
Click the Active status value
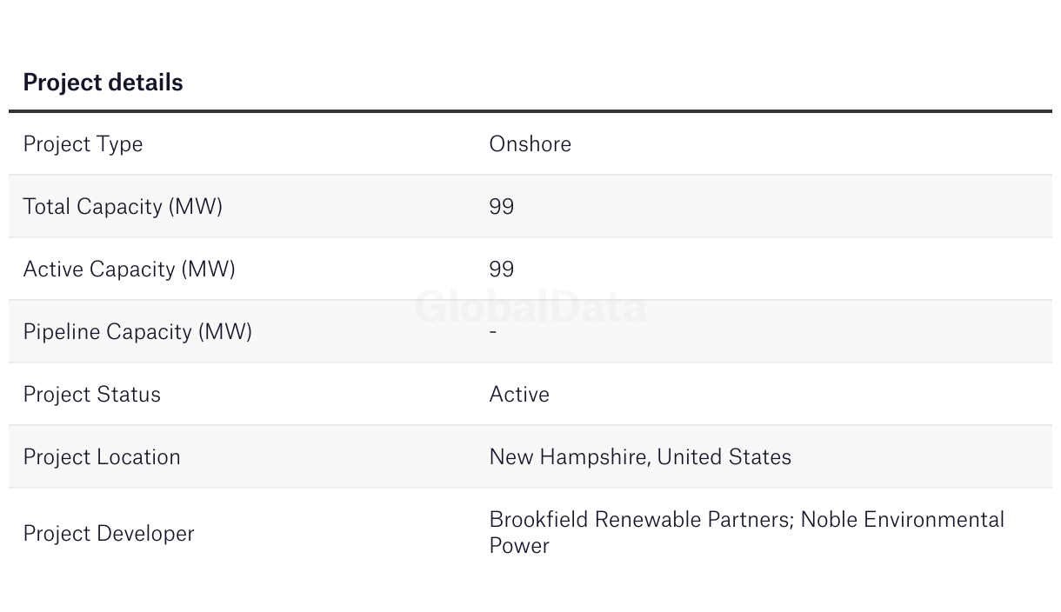[519, 394]
